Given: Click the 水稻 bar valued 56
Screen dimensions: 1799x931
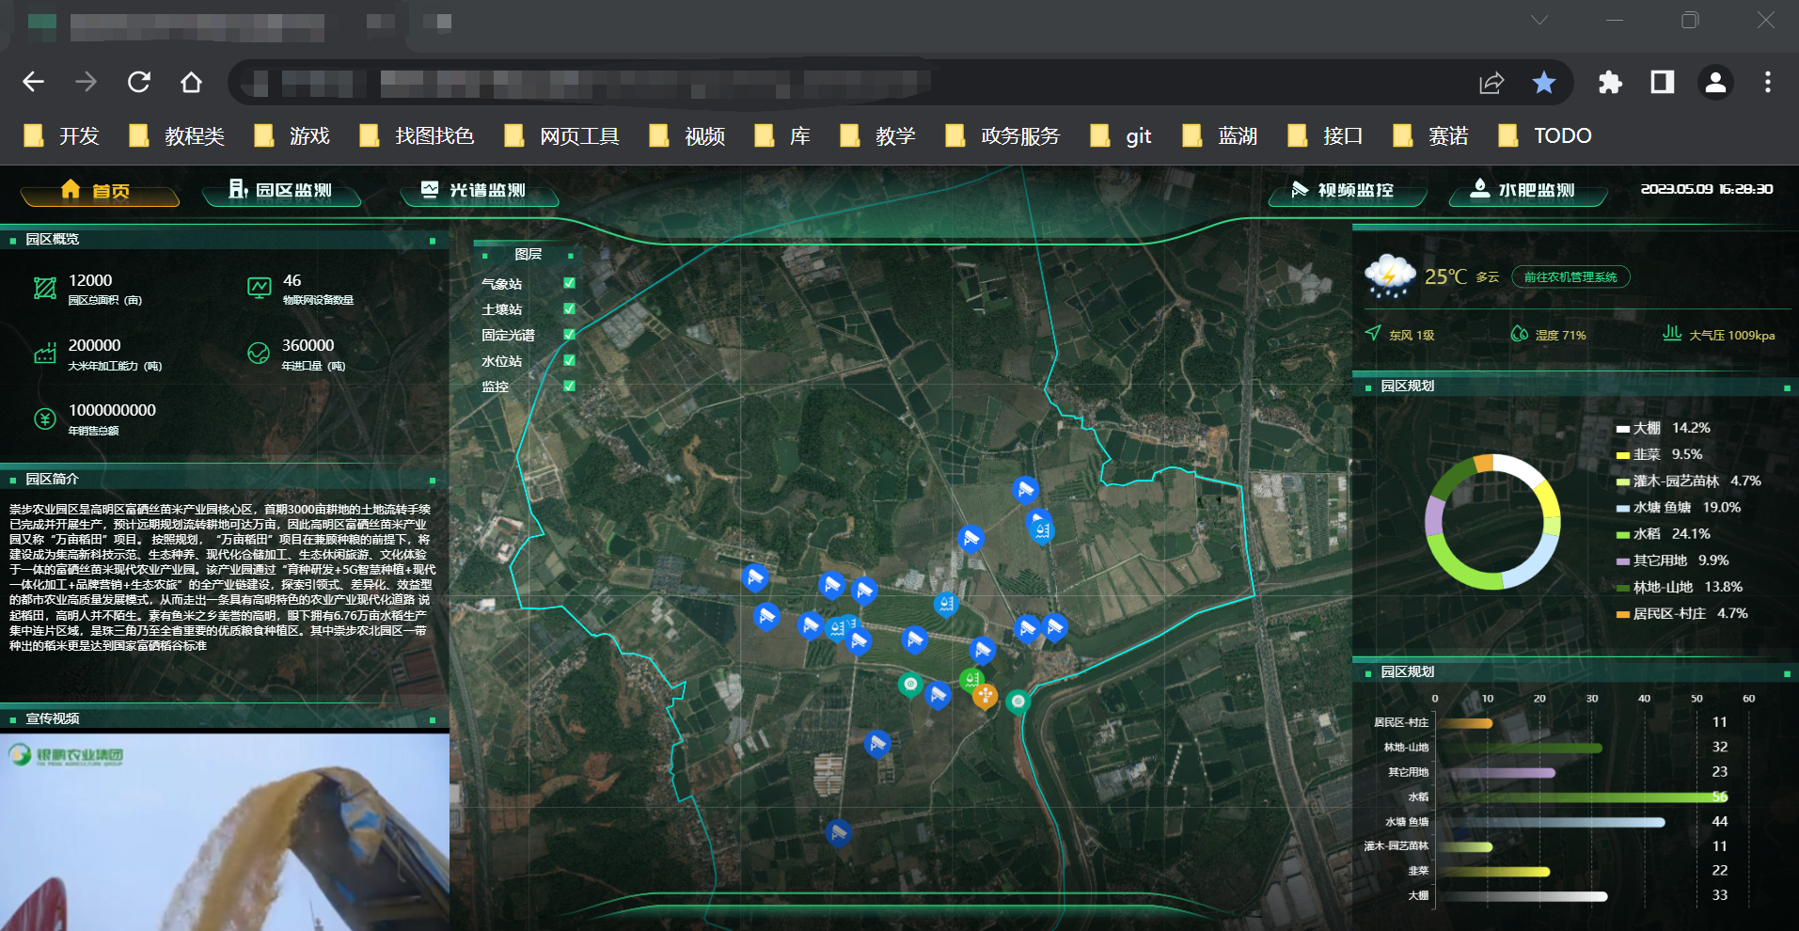Looking at the screenshot, I should click(x=1583, y=797).
